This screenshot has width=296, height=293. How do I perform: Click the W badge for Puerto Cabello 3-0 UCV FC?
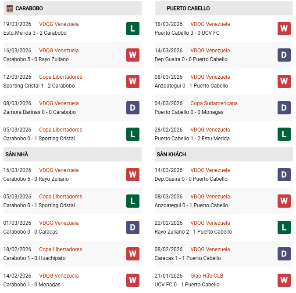(284, 29)
